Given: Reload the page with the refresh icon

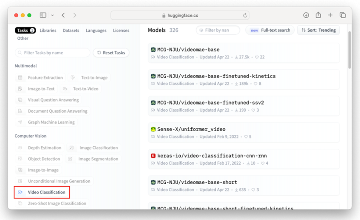Looking at the screenshot, I should pos(245,15).
